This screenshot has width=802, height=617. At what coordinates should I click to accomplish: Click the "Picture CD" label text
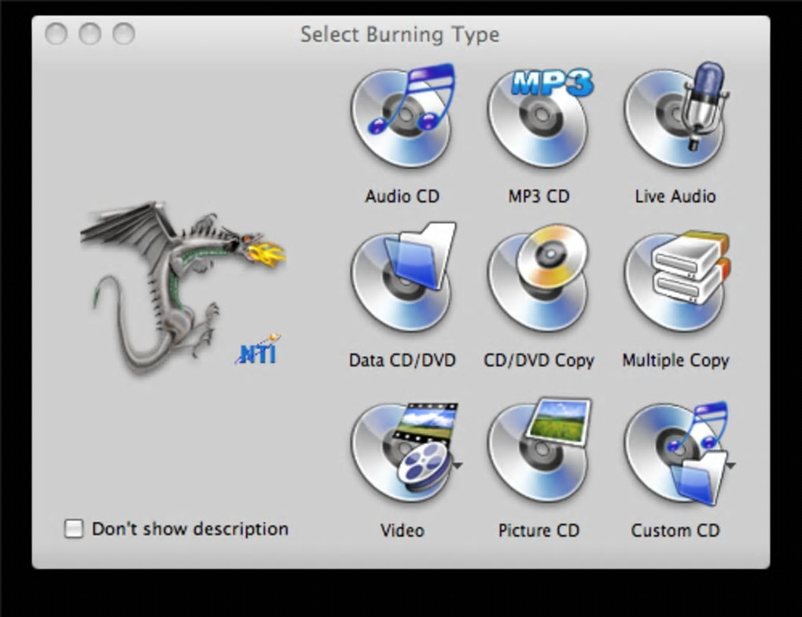(539, 531)
